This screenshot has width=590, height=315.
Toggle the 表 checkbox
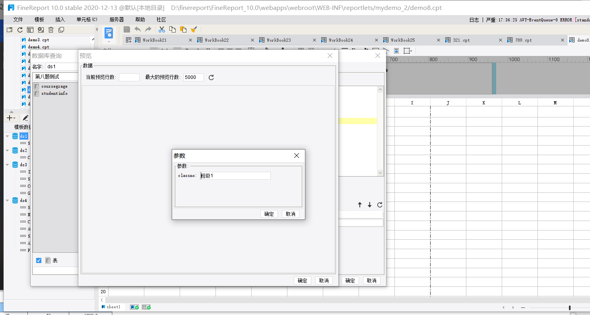click(39, 260)
